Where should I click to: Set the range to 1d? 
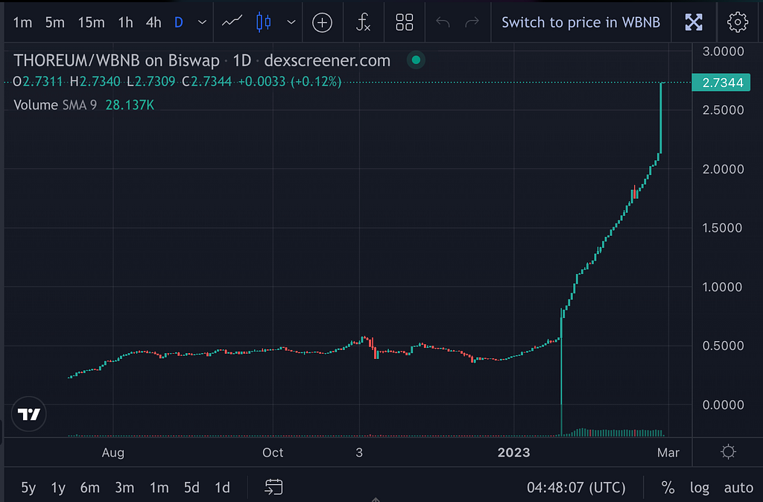pos(222,487)
